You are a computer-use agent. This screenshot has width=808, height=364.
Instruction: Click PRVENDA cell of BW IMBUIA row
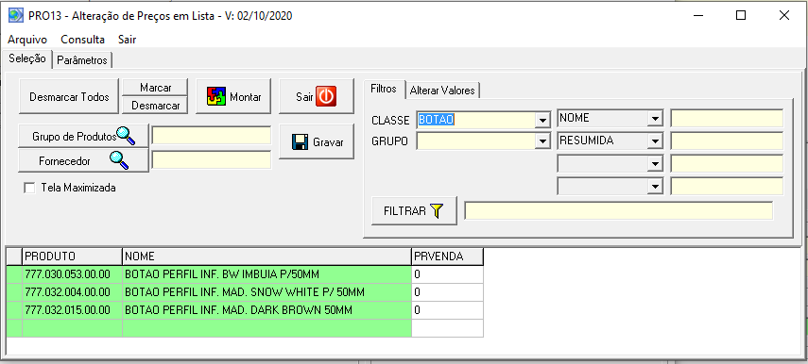447,274
